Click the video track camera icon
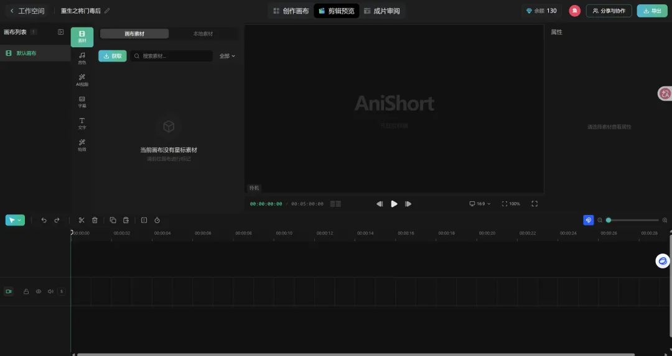The image size is (672, 356). tap(8, 291)
